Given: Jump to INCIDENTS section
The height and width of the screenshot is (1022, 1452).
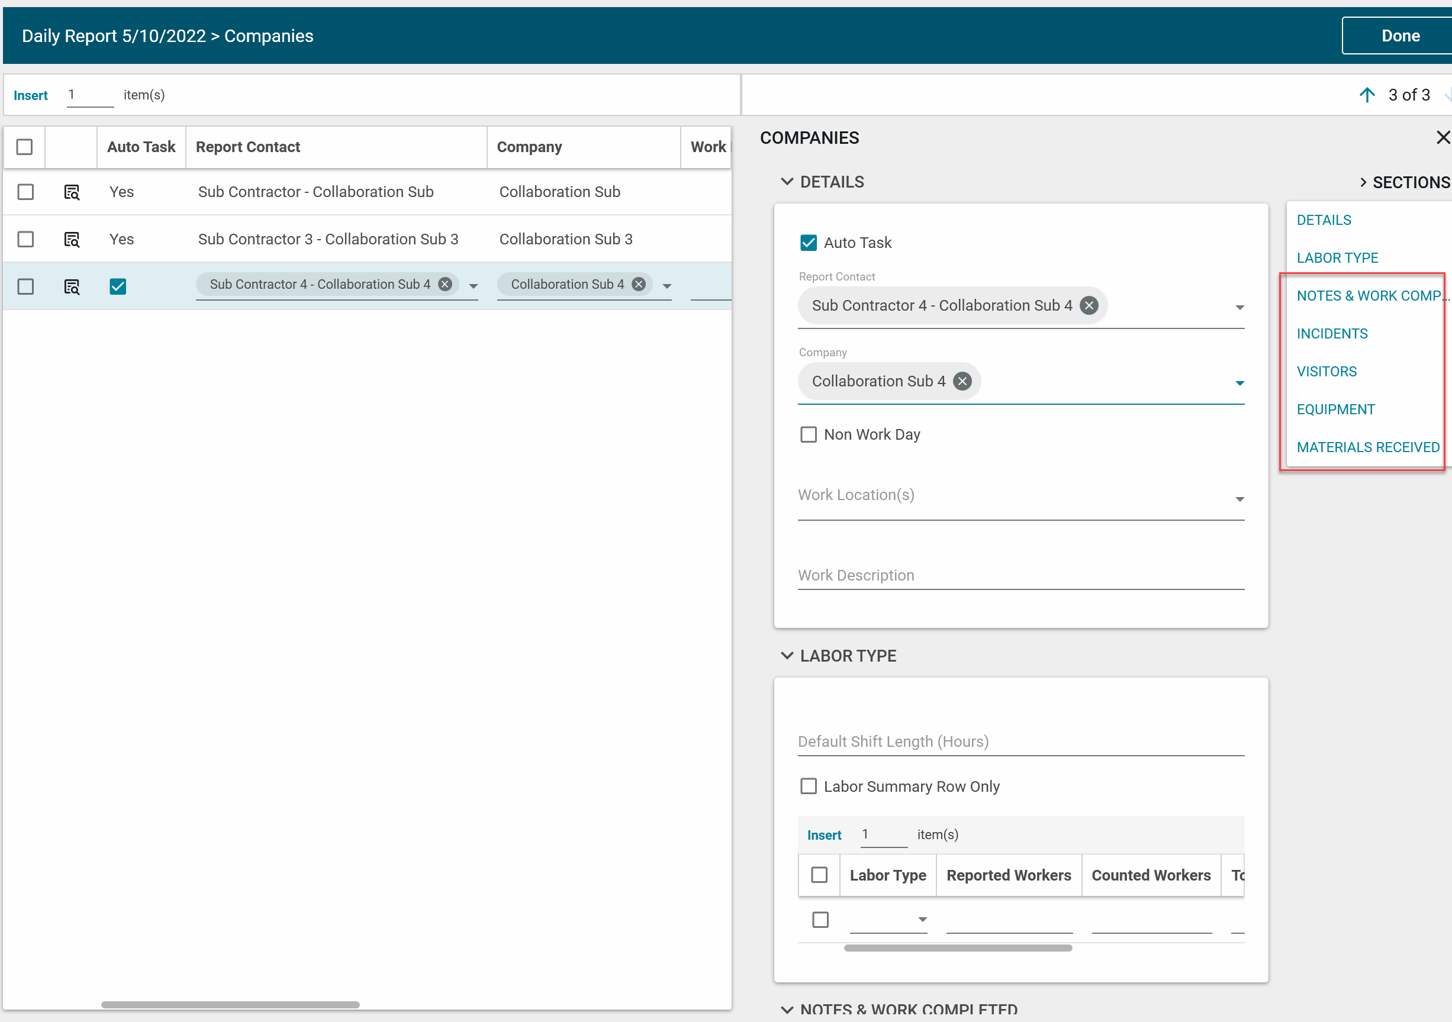Looking at the screenshot, I should [1332, 333].
